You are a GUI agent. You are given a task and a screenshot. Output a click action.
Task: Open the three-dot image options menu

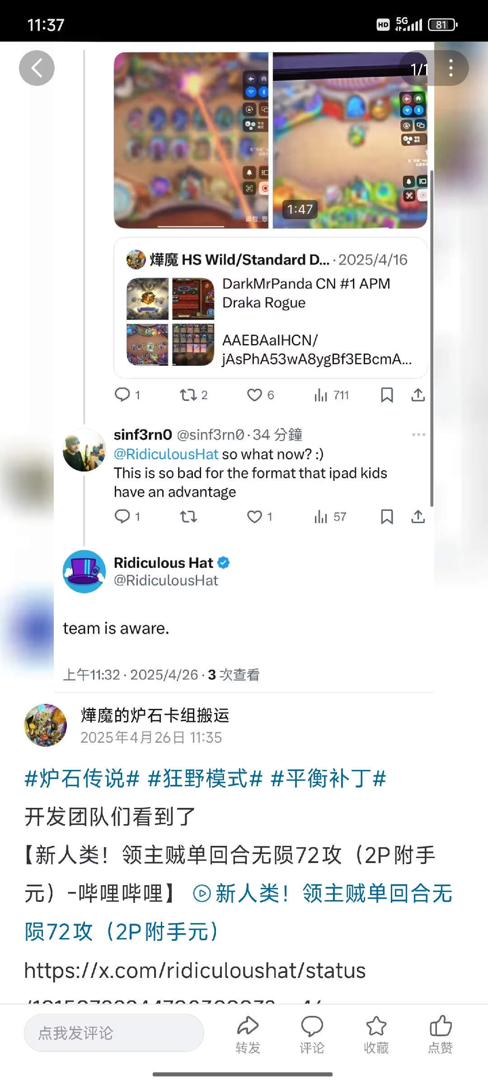pos(450,68)
